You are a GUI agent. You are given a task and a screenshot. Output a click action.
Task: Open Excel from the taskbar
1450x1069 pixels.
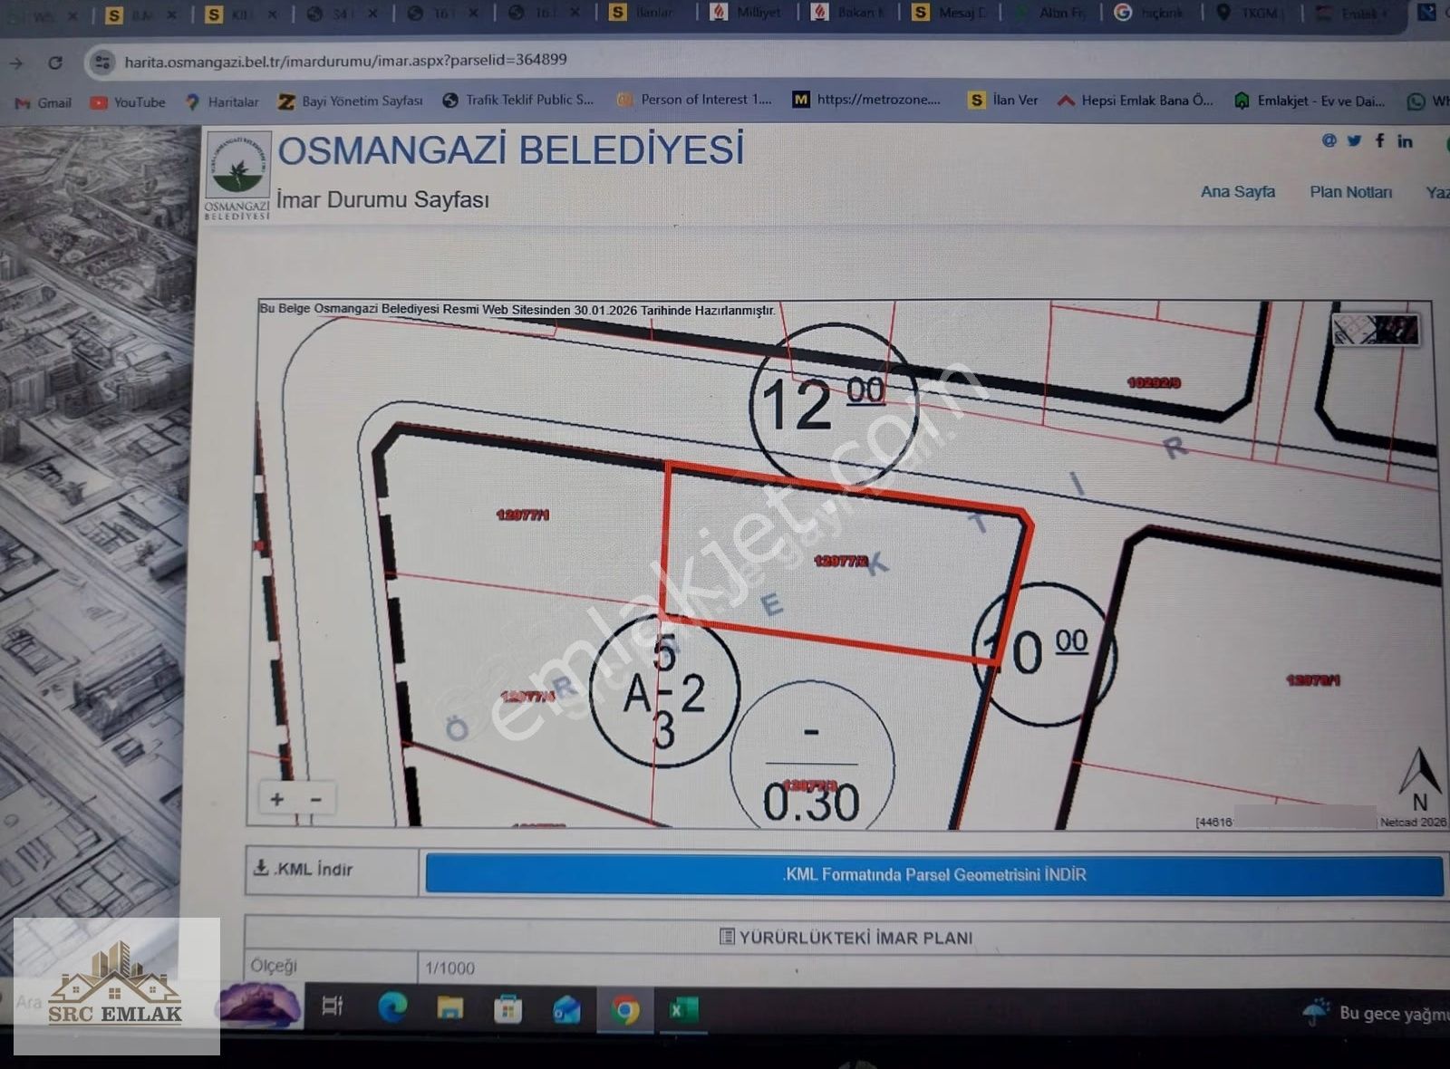click(x=682, y=1009)
